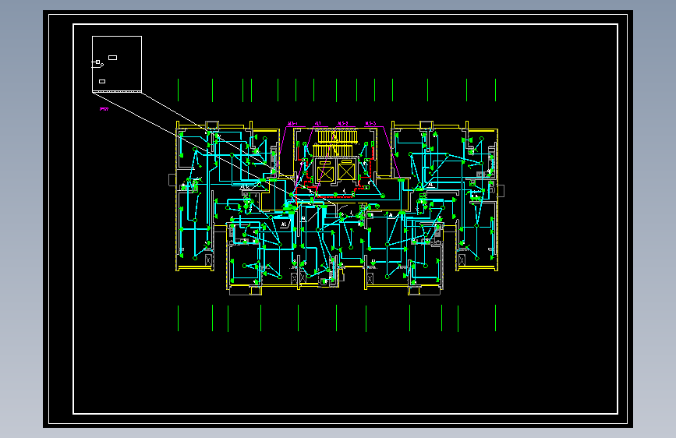Pick the small bottom rectangle in the detail box
The width and height of the screenshot is (676, 438).
tap(102, 81)
